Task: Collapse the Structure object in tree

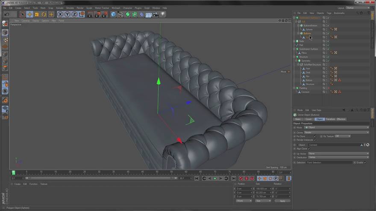Action: point(295,57)
